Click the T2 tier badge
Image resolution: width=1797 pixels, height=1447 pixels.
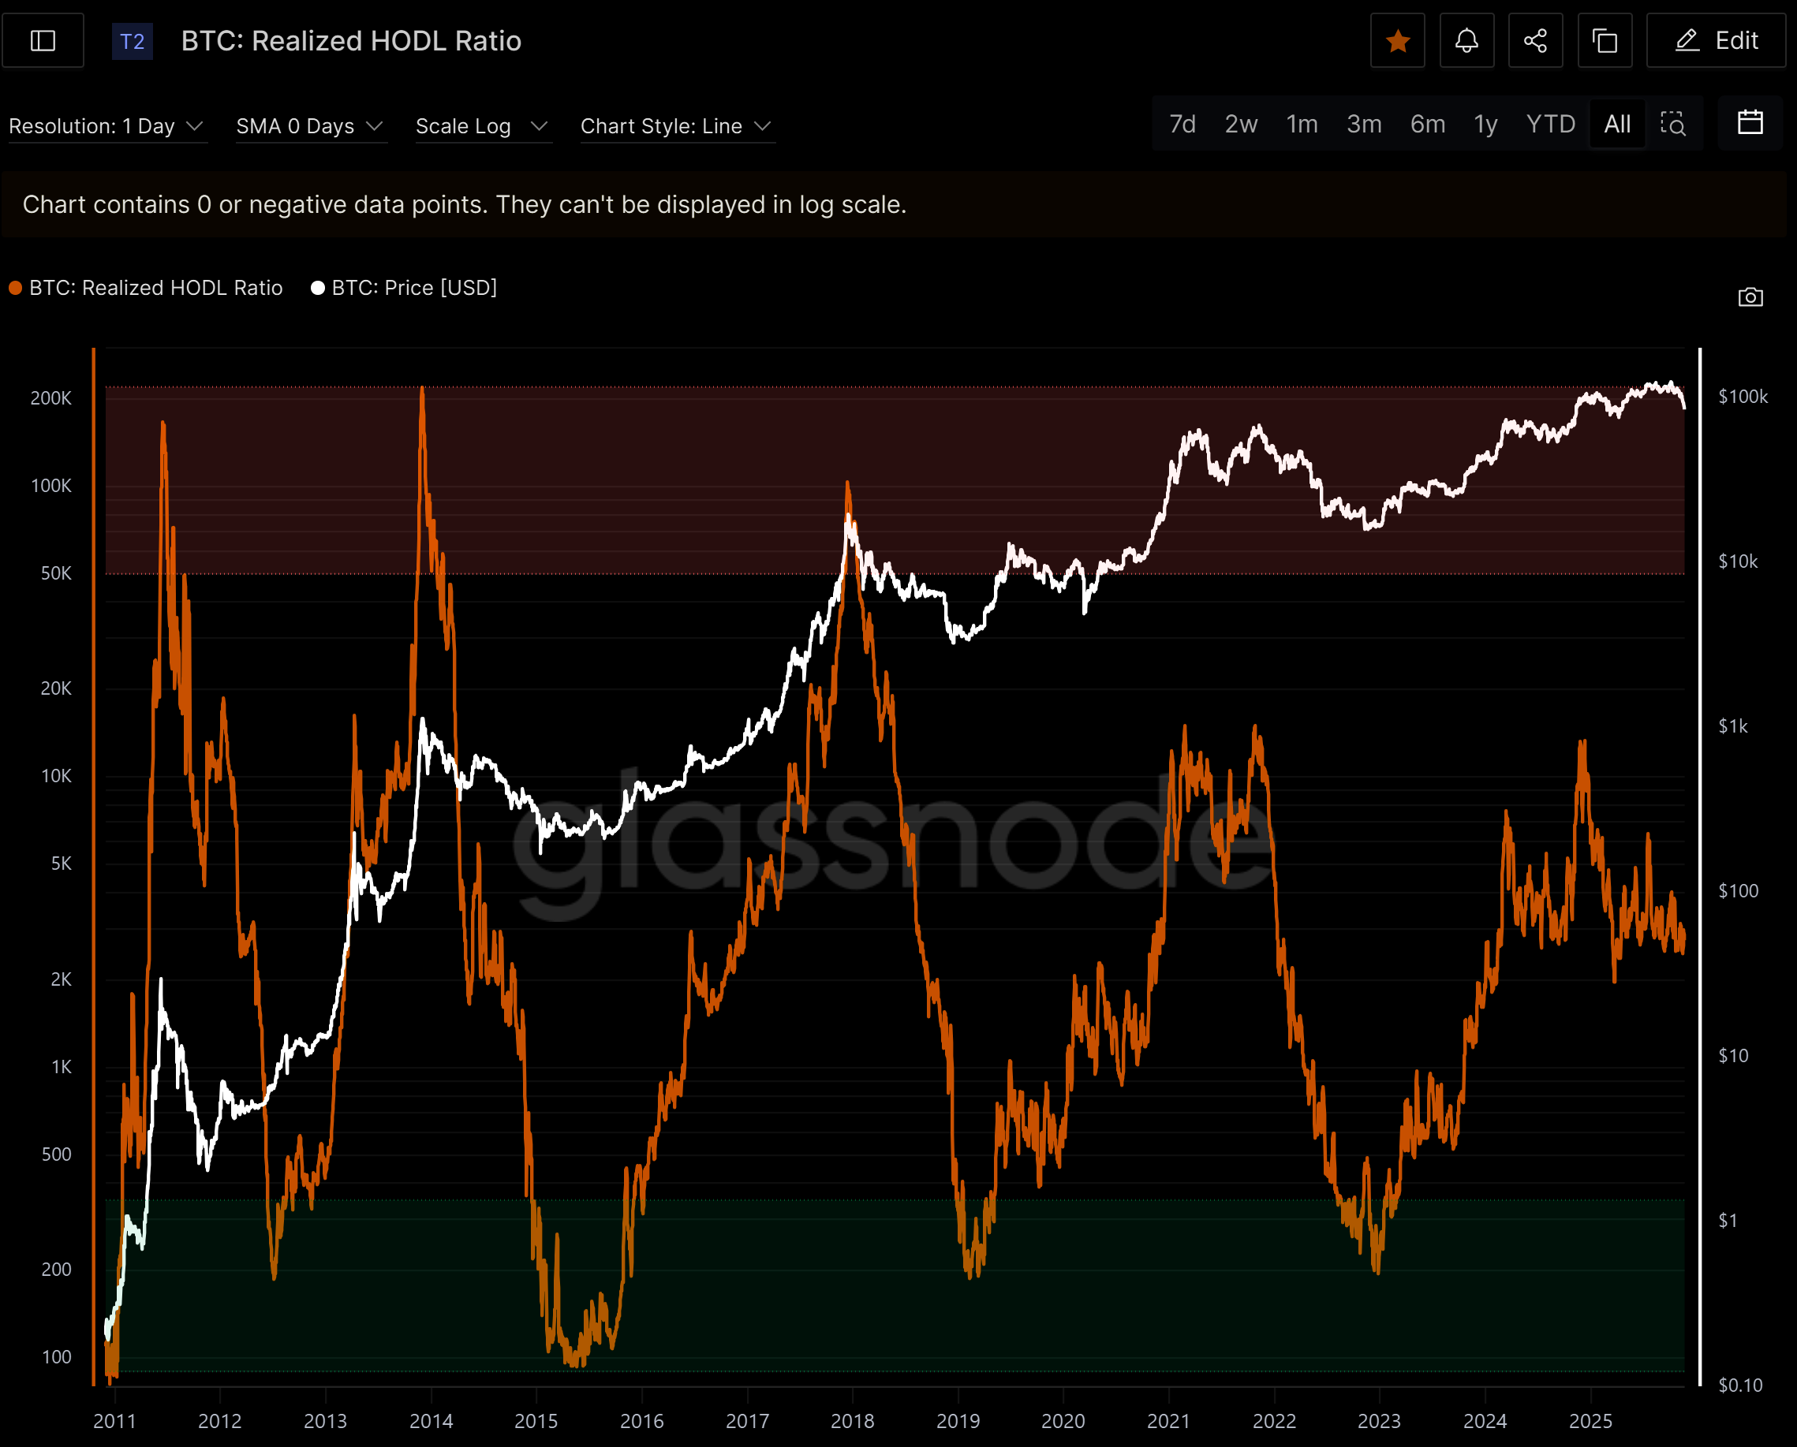[x=133, y=41]
